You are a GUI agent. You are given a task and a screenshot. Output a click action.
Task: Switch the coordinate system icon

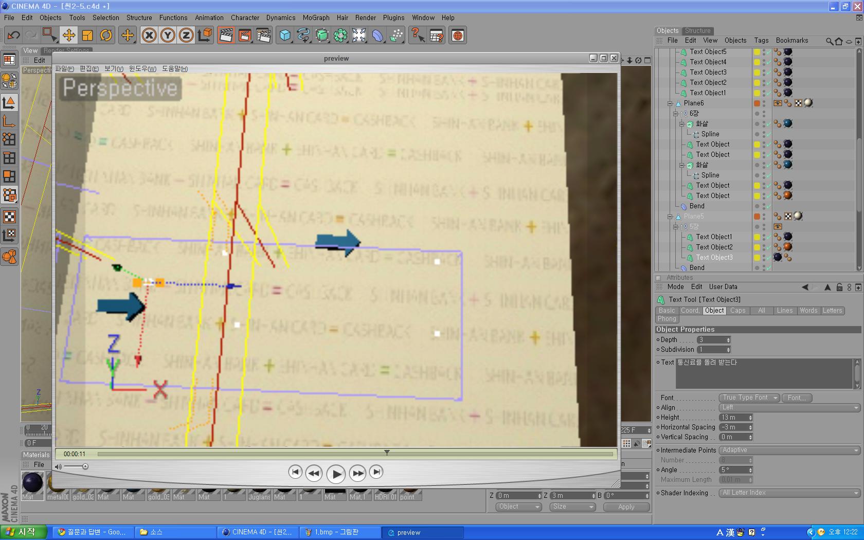(205, 35)
